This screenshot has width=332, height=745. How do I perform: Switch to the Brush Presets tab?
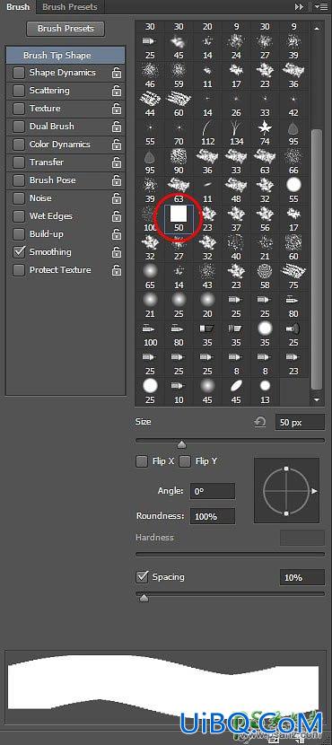pyautogui.click(x=69, y=6)
